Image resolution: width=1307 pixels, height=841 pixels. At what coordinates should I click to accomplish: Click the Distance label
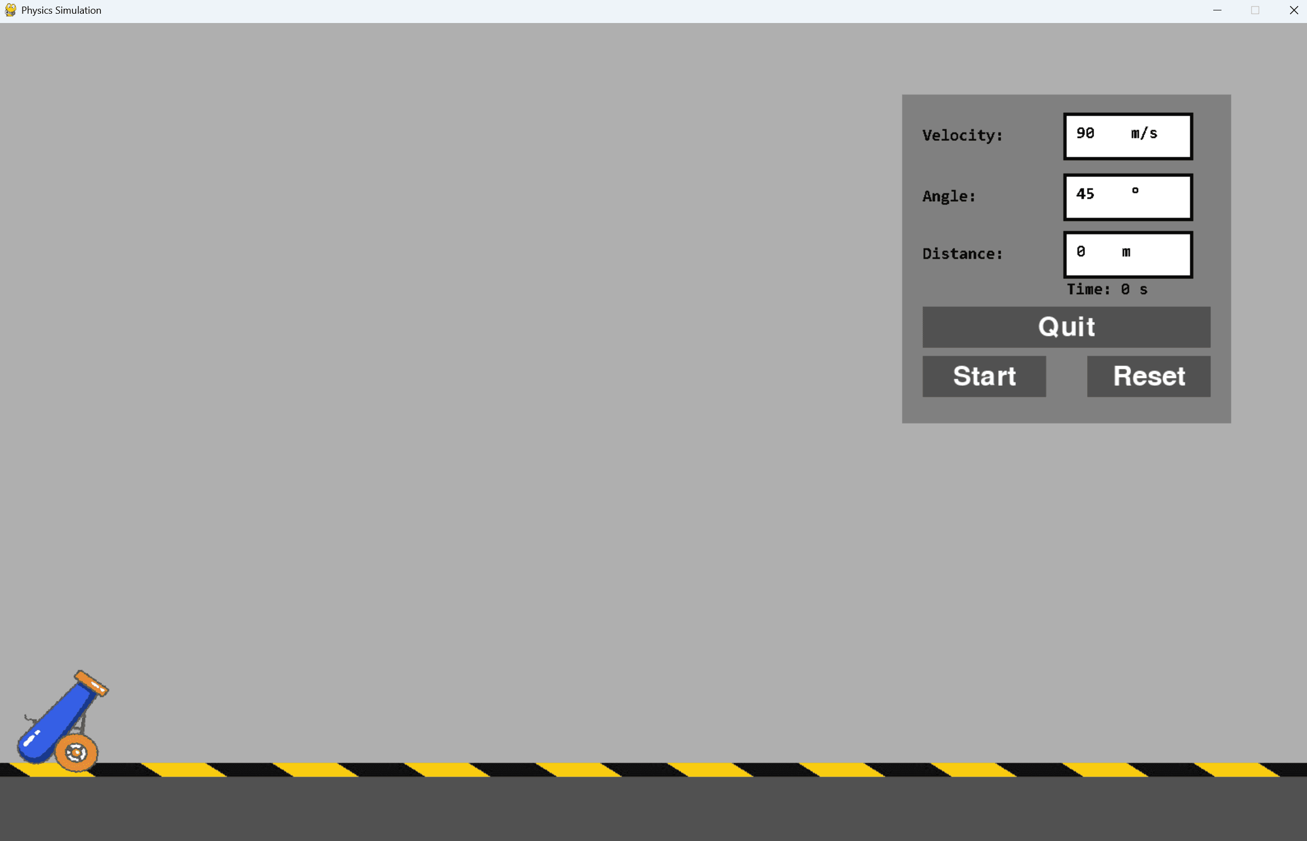pyautogui.click(x=963, y=253)
